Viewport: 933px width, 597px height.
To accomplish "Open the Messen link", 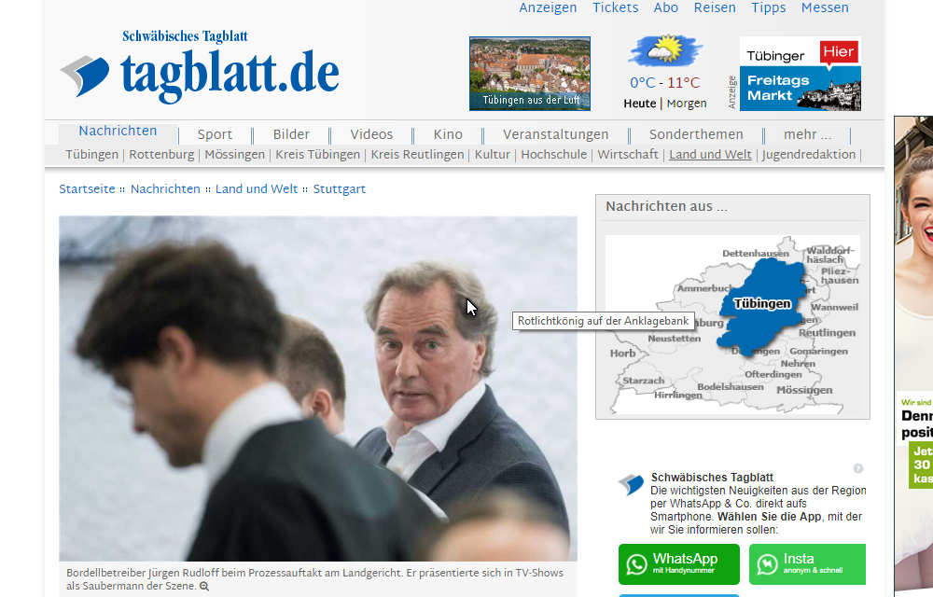I will click(x=825, y=7).
